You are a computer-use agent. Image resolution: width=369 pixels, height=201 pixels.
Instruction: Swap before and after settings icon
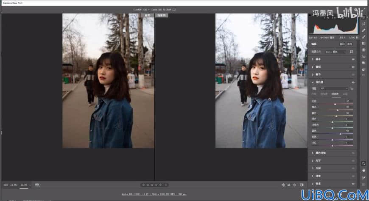(289, 185)
